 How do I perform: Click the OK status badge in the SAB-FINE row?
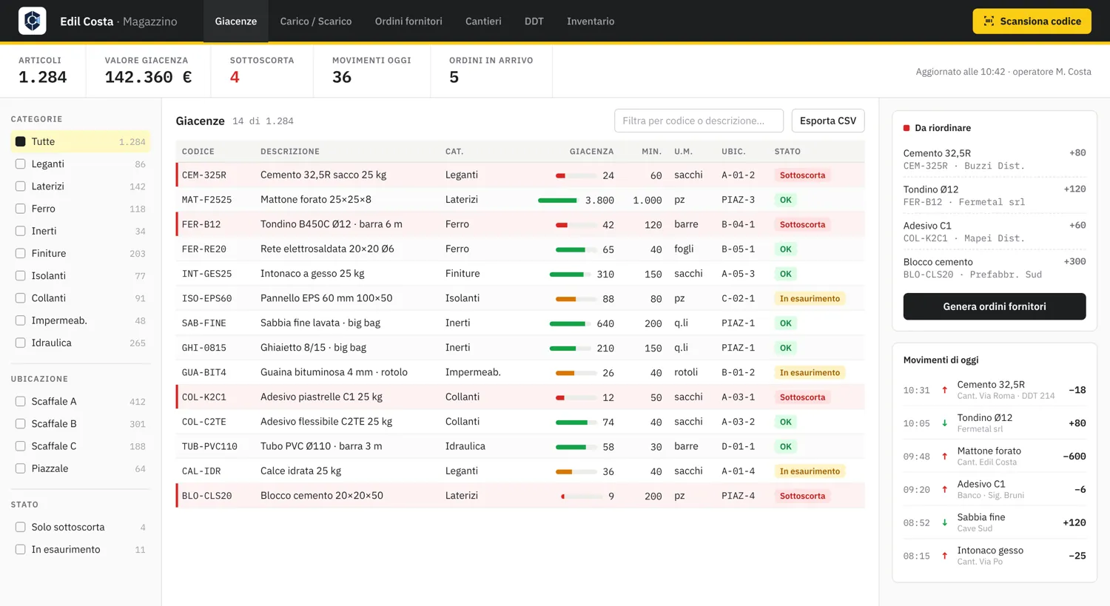786,323
